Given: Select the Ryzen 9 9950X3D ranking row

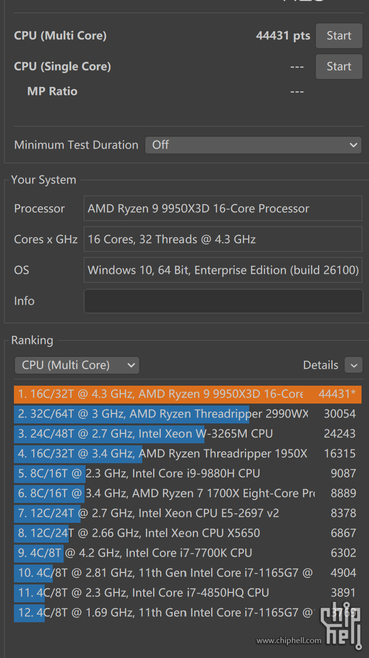Looking at the screenshot, I should [x=187, y=394].
